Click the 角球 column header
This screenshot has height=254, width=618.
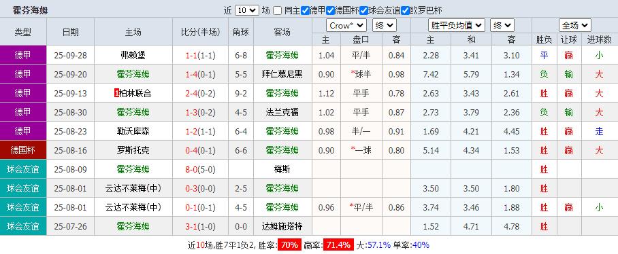(240, 31)
